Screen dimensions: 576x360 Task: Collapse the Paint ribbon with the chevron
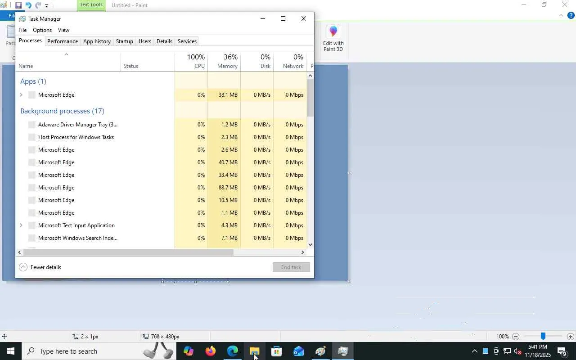pyautogui.click(x=561, y=15)
